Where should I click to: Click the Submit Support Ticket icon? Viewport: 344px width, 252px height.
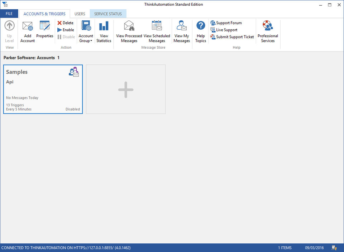[x=213, y=37]
